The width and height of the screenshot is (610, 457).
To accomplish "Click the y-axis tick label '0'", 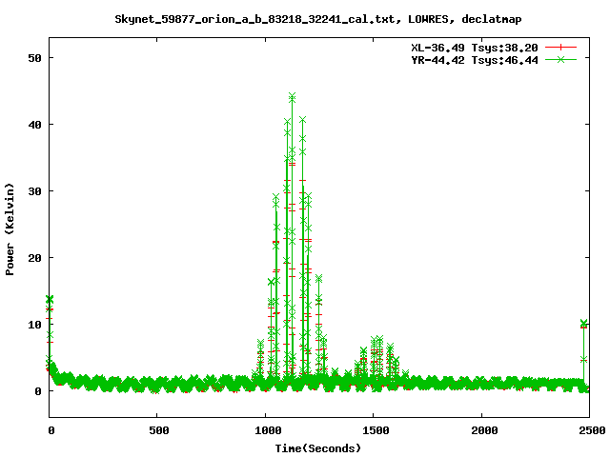I will (x=38, y=391).
